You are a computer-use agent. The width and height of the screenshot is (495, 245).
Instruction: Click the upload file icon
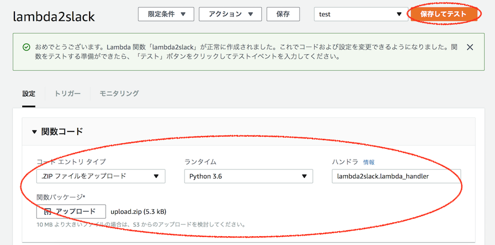coord(48,211)
